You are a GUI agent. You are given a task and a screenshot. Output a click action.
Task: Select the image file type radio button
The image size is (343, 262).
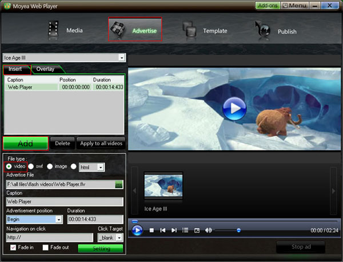(x=50, y=166)
